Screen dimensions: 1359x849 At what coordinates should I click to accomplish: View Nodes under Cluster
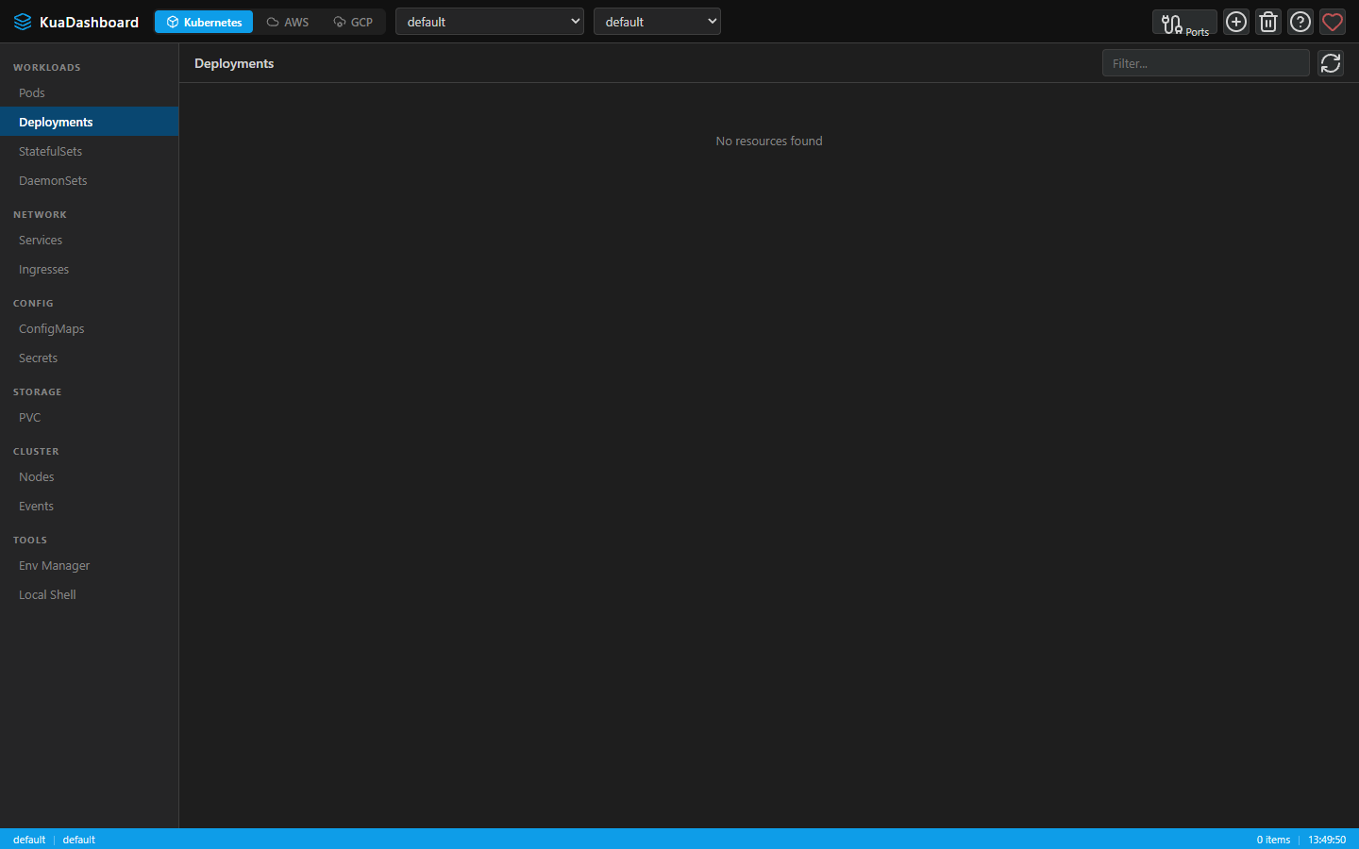click(89, 476)
